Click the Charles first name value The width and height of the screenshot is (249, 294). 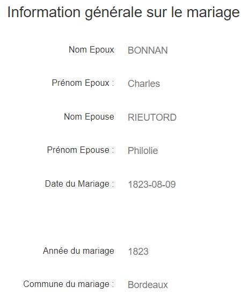click(144, 84)
